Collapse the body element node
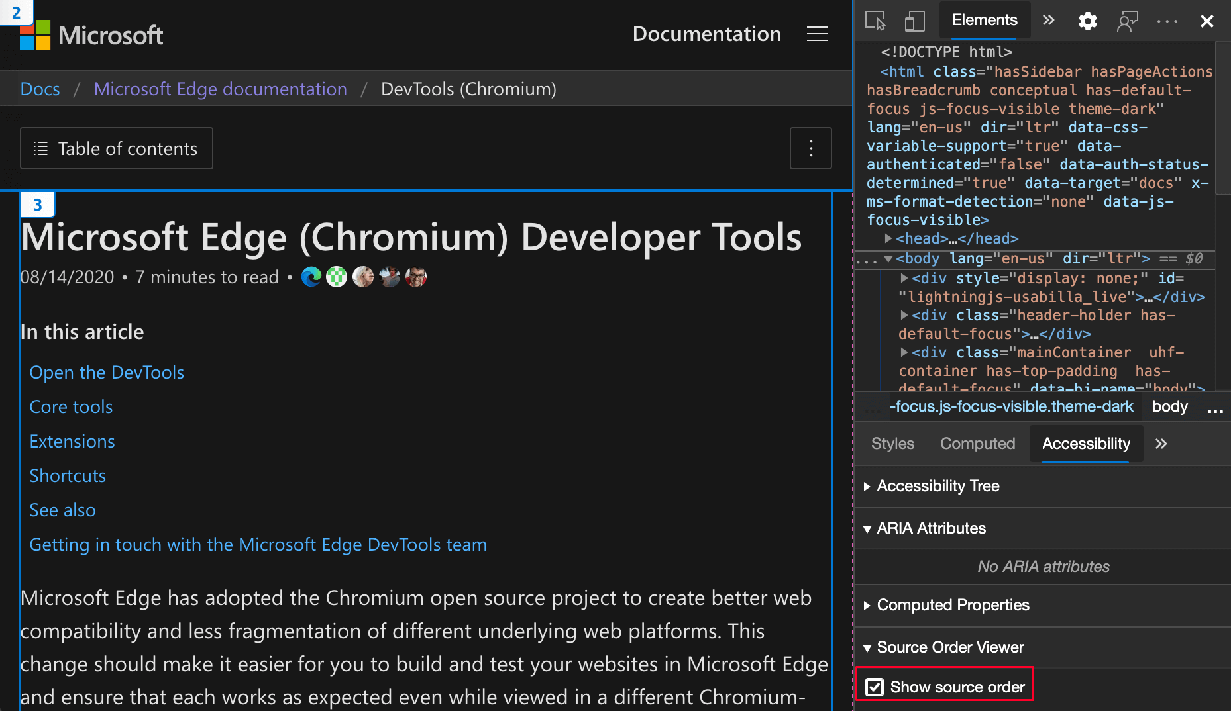The width and height of the screenshot is (1231, 711). pos(888,258)
